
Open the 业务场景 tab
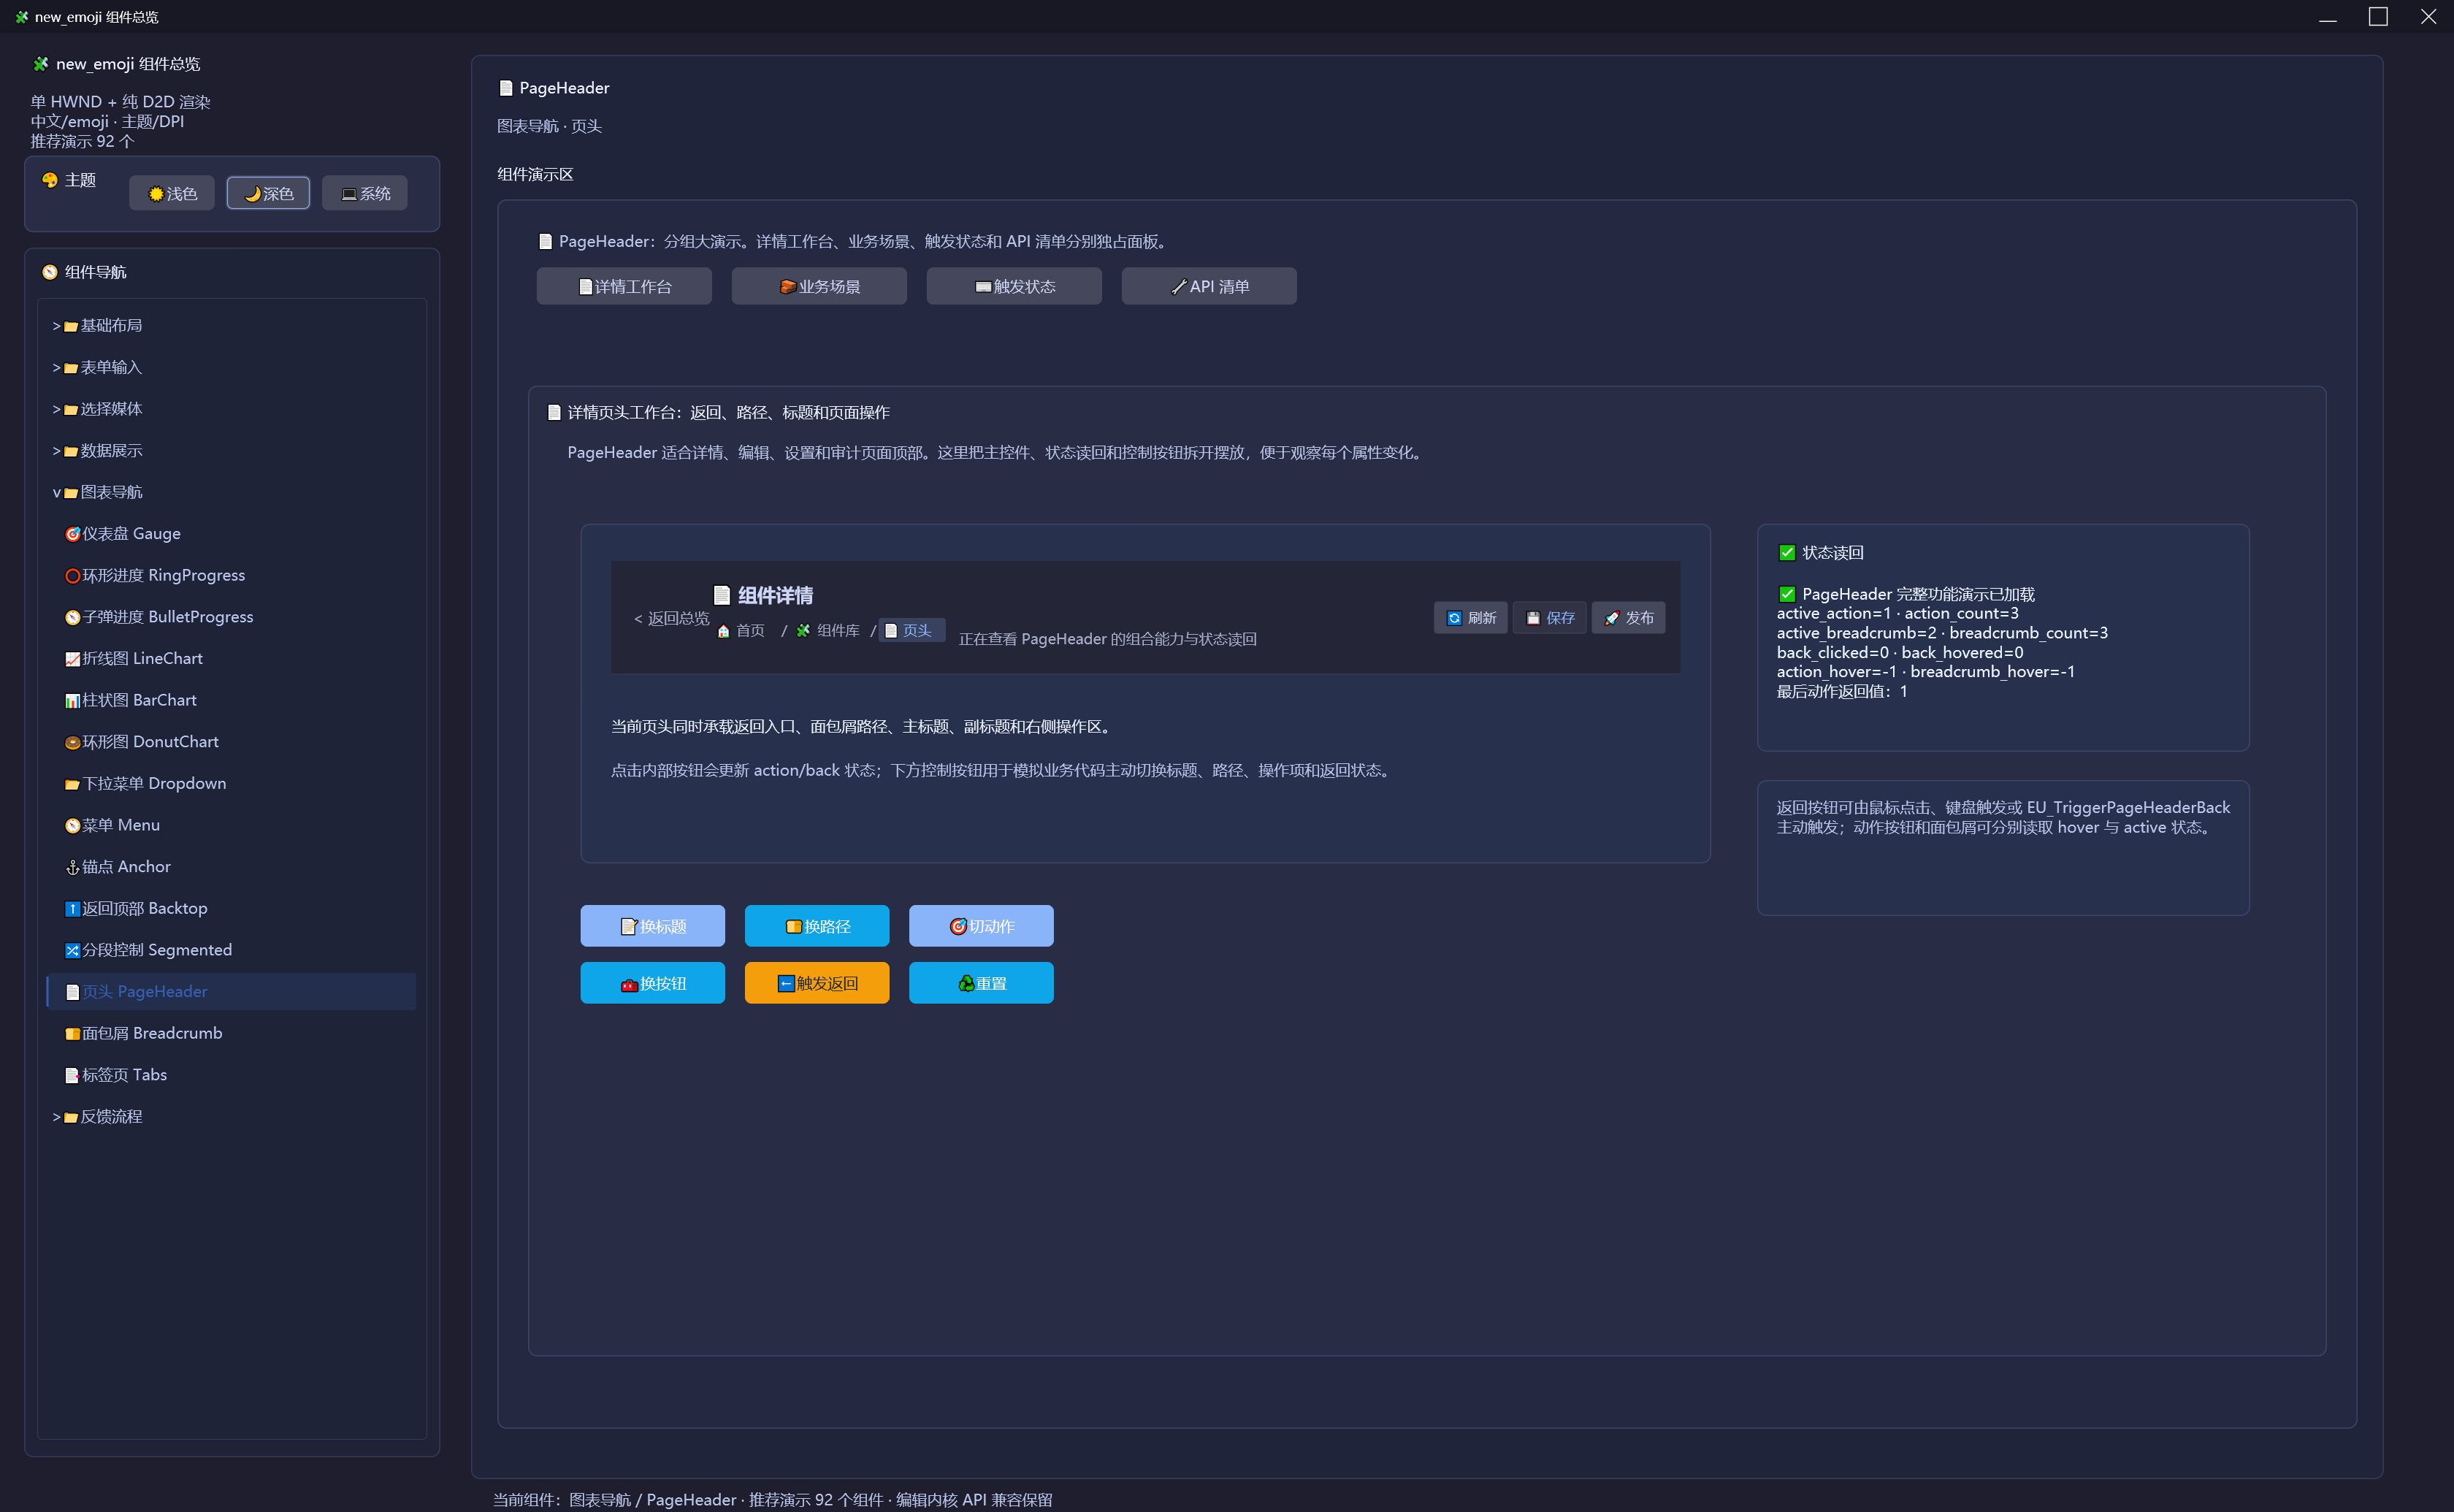pos(819,287)
